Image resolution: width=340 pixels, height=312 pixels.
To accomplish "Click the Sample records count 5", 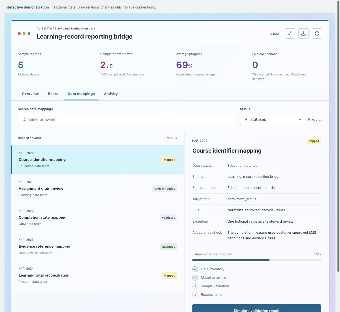I will 21,65.
